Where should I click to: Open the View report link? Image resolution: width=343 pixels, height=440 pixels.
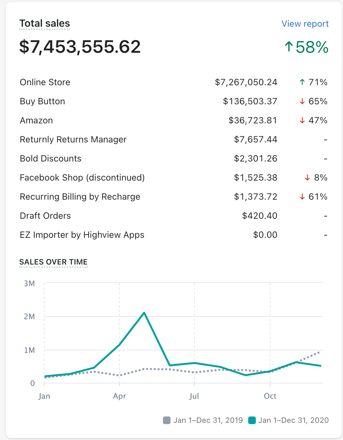click(x=305, y=24)
